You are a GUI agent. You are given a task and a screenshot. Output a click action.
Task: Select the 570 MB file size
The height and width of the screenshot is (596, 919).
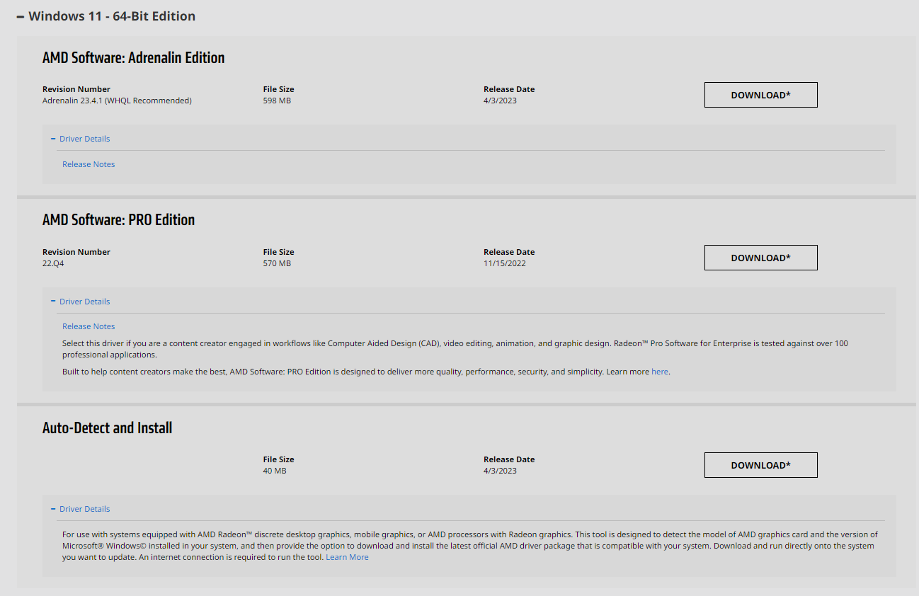[x=277, y=263]
